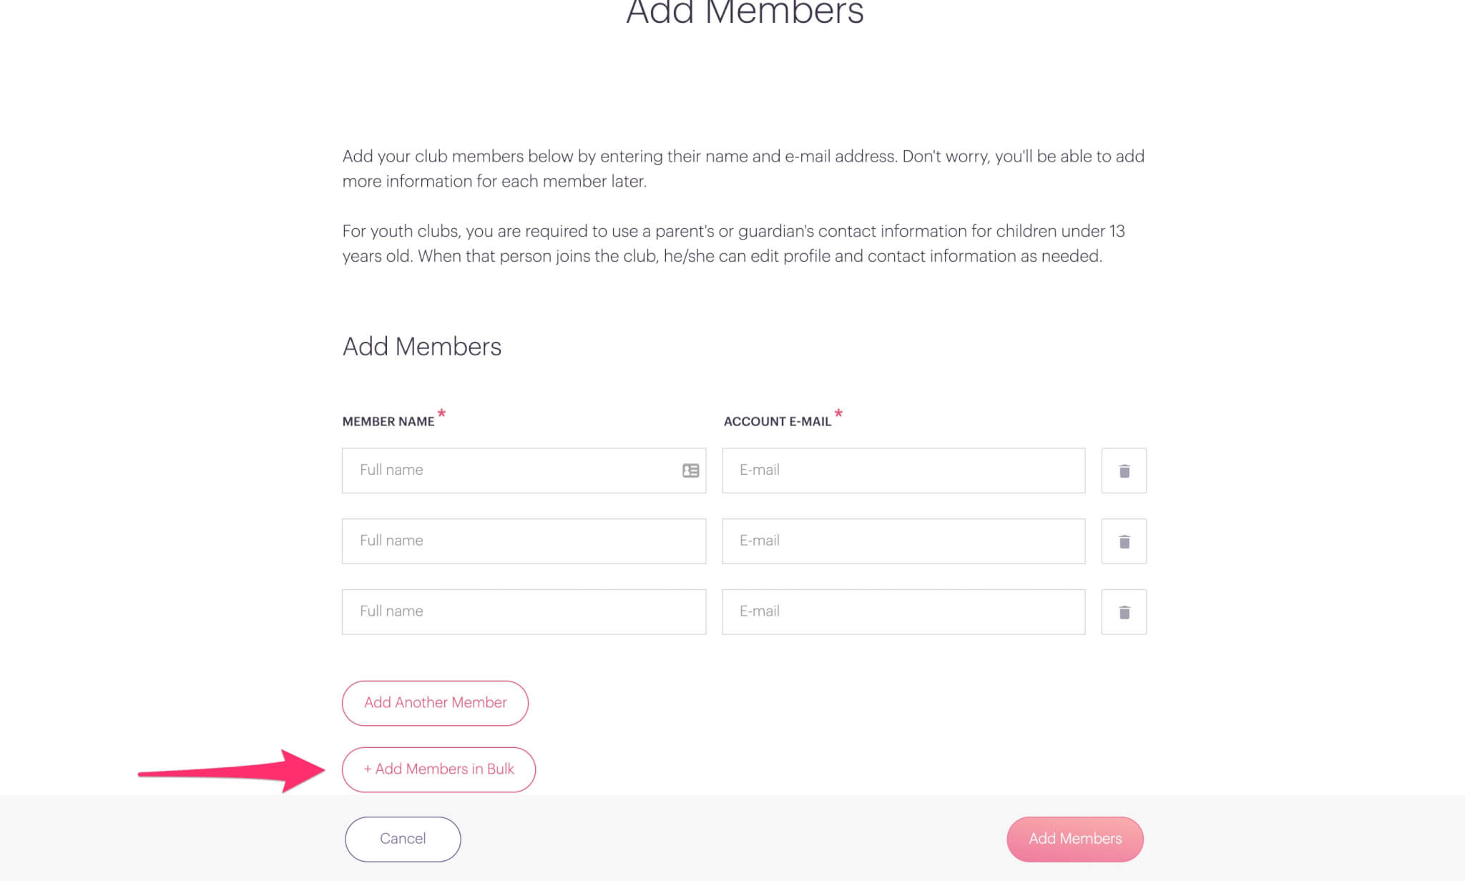
Task: Click the second Full name input field
Action: 501,541
